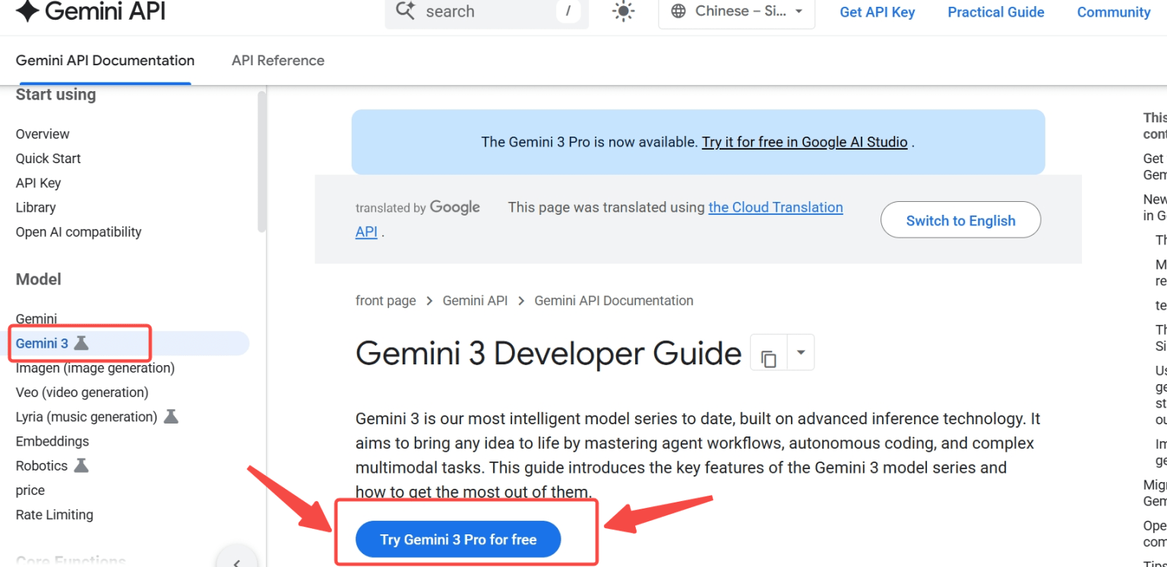Viewport: 1167px width, 567px height.
Task: Click flask icon beside Lyria
Action: coord(171,417)
